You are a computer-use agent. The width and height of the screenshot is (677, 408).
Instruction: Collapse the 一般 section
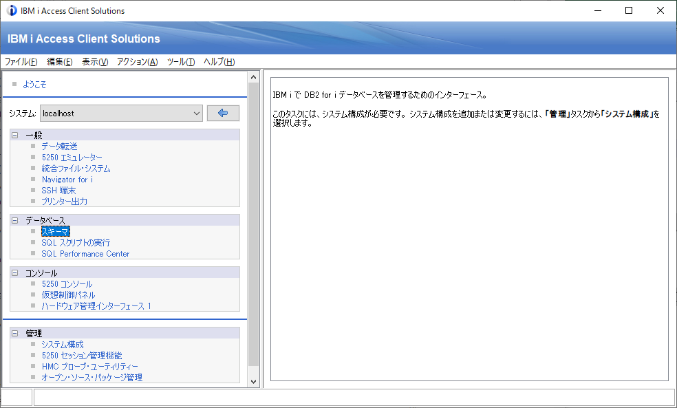tap(14, 135)
